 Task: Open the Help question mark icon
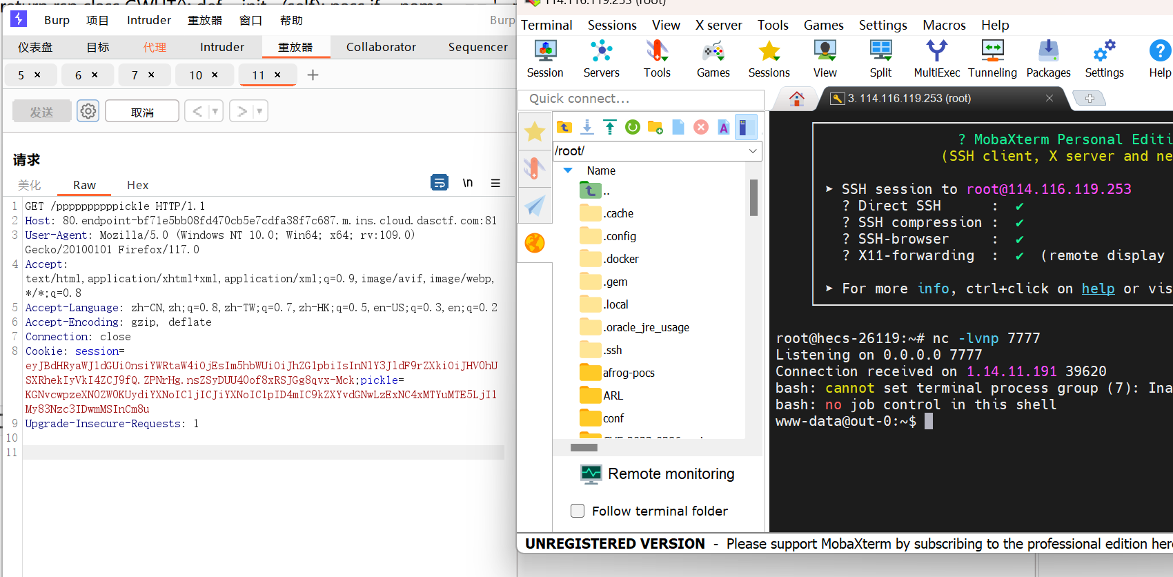(x=1160, y=59)
